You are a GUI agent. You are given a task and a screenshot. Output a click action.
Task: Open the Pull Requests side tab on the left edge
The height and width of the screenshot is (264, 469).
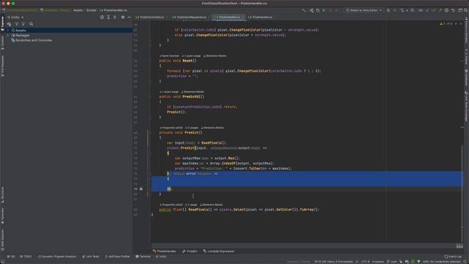[x=3, y=65]
